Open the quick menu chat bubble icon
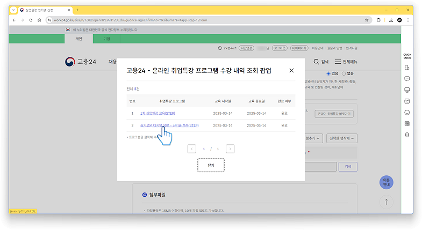This screenshot has width=422, height=230. point(407,79)
